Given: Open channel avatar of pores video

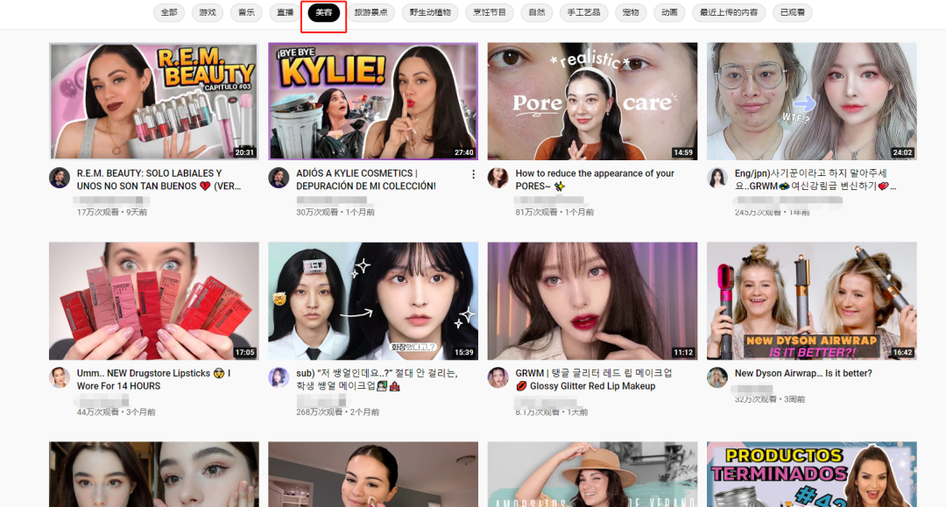Looking at the screenshot, I should click(498, 178).
